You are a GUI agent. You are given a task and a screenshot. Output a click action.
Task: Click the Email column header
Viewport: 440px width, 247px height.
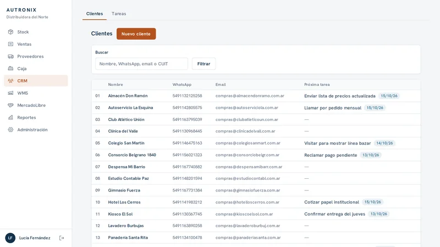[221, 85]
